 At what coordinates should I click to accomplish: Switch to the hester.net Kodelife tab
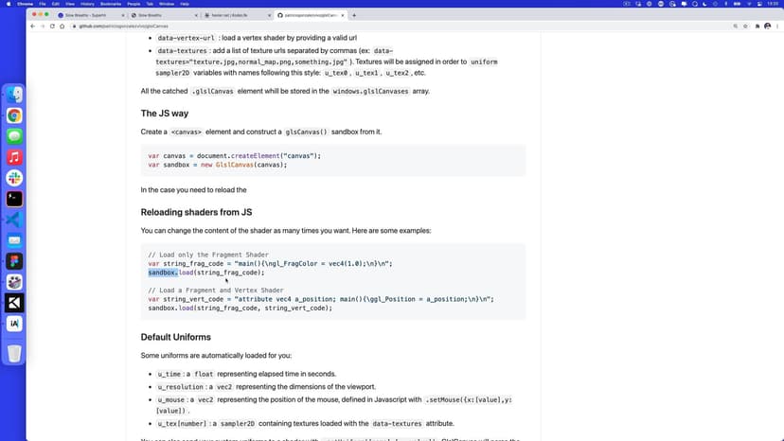point(232,15)
